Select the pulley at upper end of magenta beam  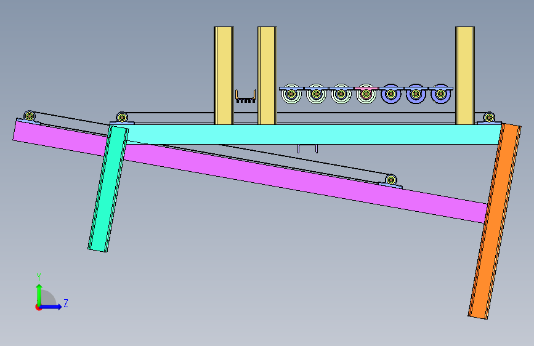30,116
